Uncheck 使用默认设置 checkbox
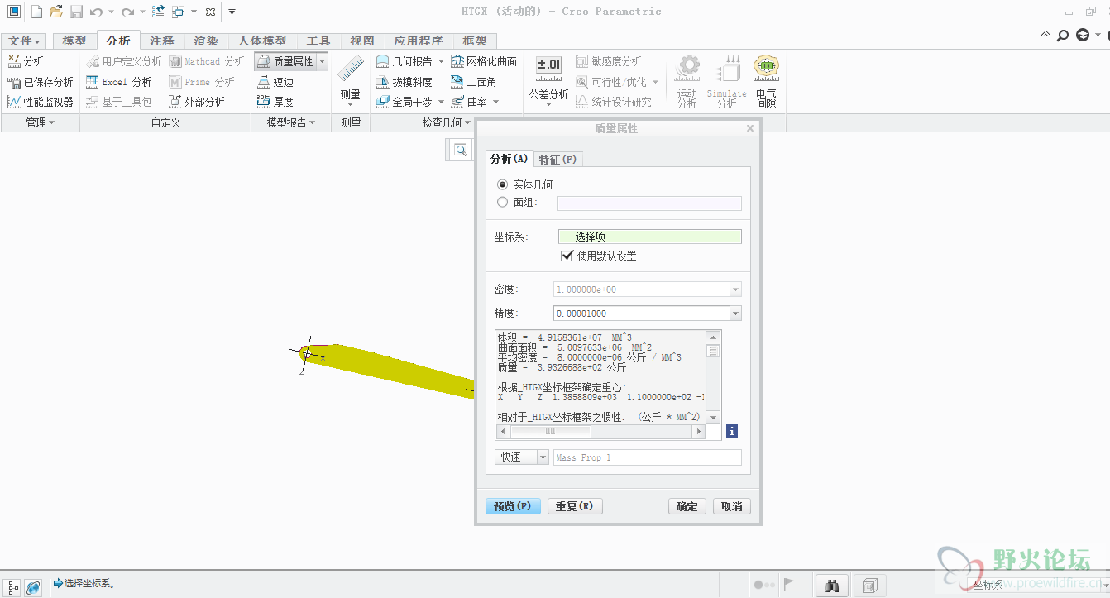The width and height of the screenshot is (1110, 598). 567,256
